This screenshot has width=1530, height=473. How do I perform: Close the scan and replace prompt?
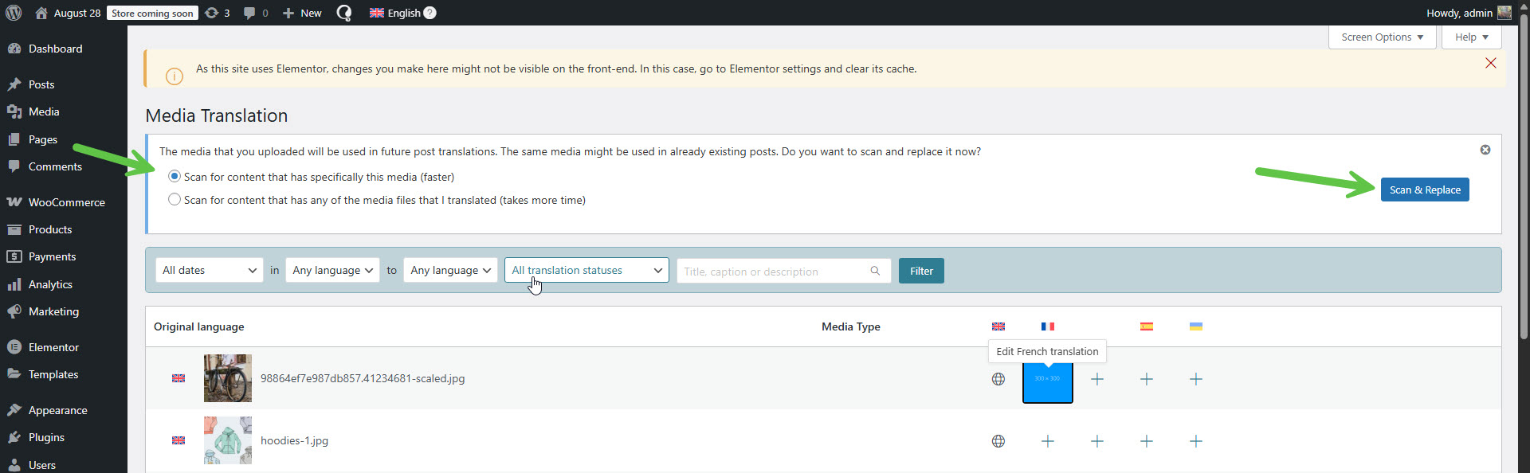[x=1485, y=150]
